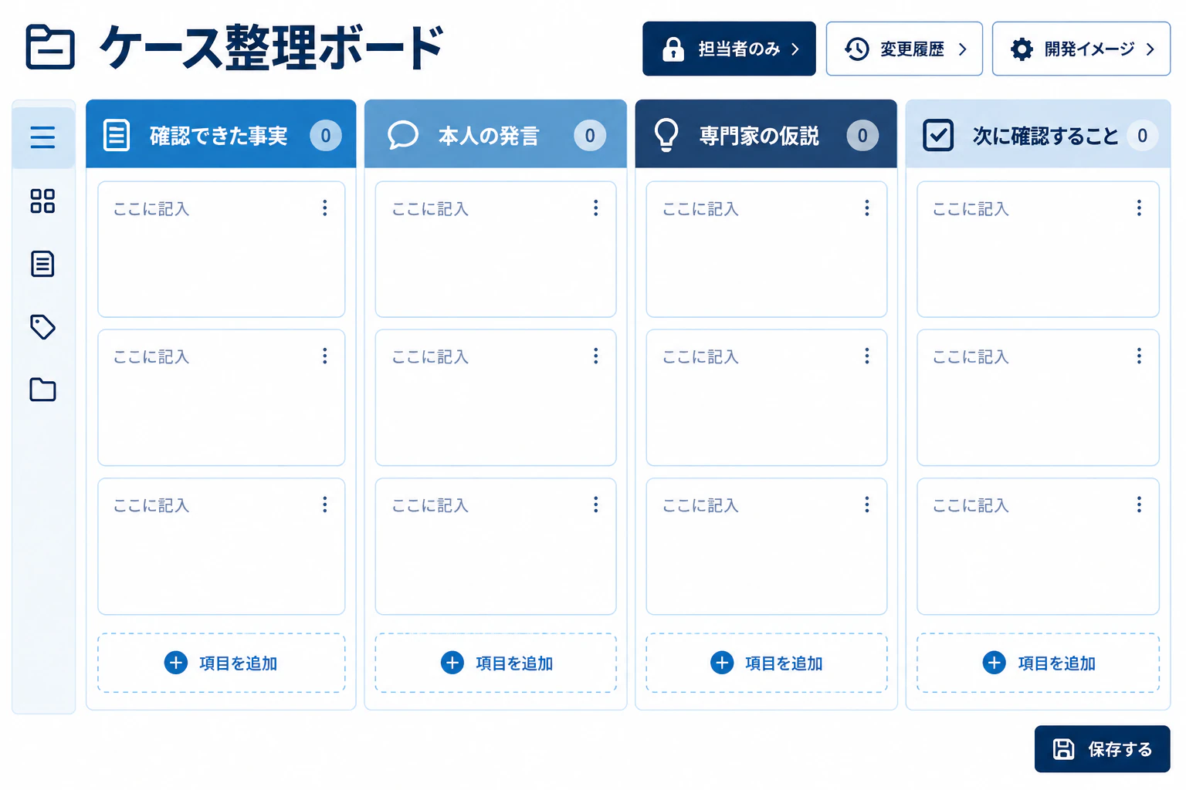Expand the options menu on the second 専門家の仮説 card

pyautogui.click(x=867, y=356)
